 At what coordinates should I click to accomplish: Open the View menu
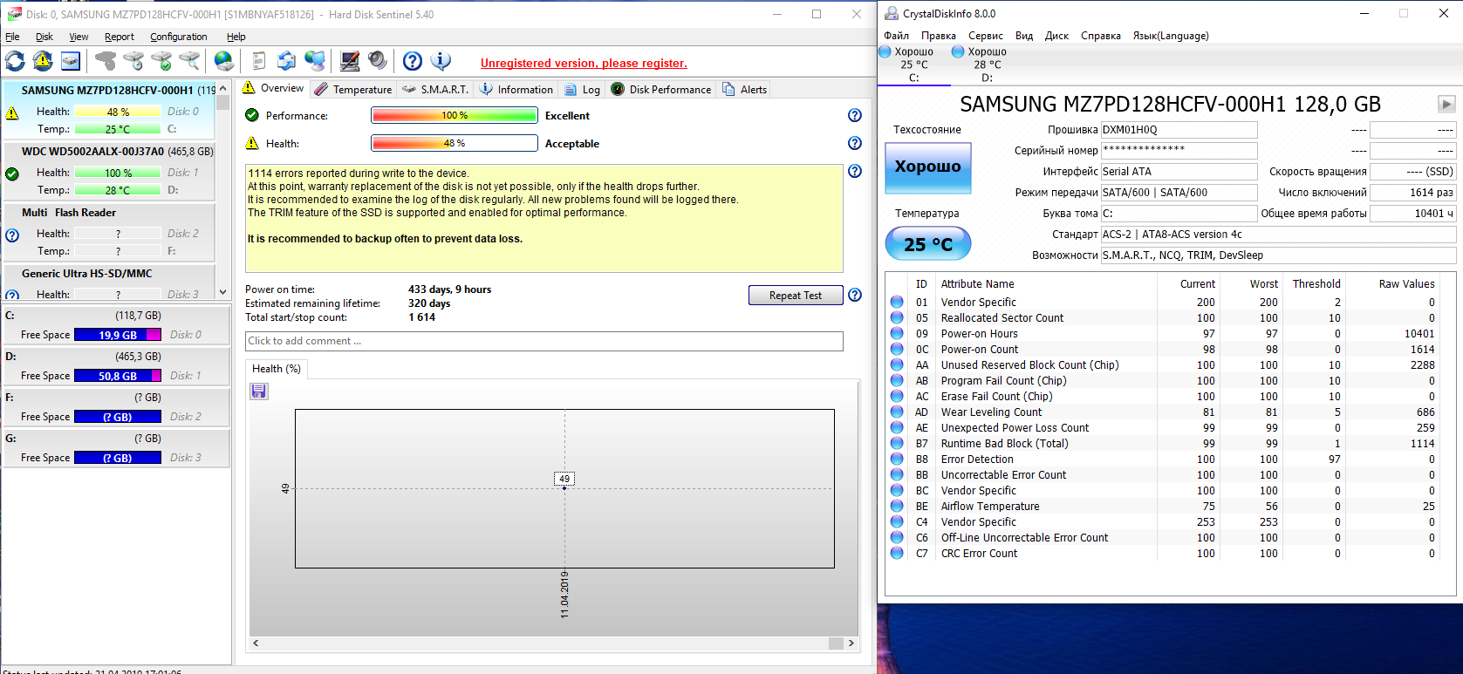point(79,37)
